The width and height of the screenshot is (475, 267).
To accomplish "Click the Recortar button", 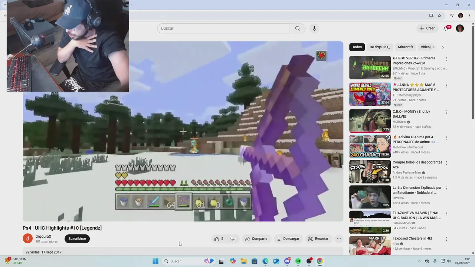I will [x=319, y=239].
